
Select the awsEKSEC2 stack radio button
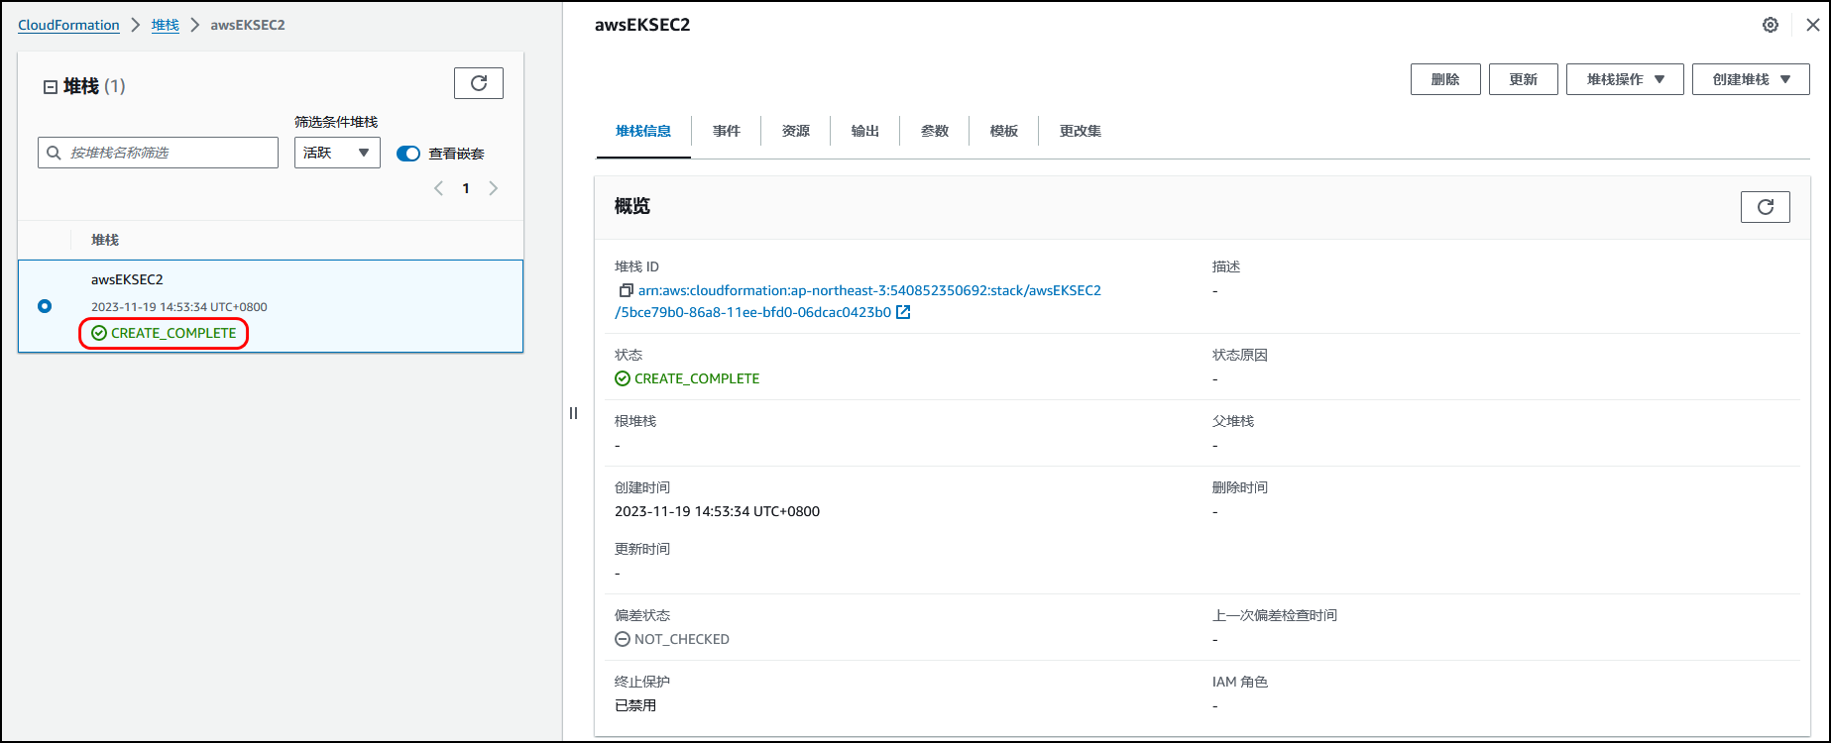pyautogui.click(x=45, y=306)
